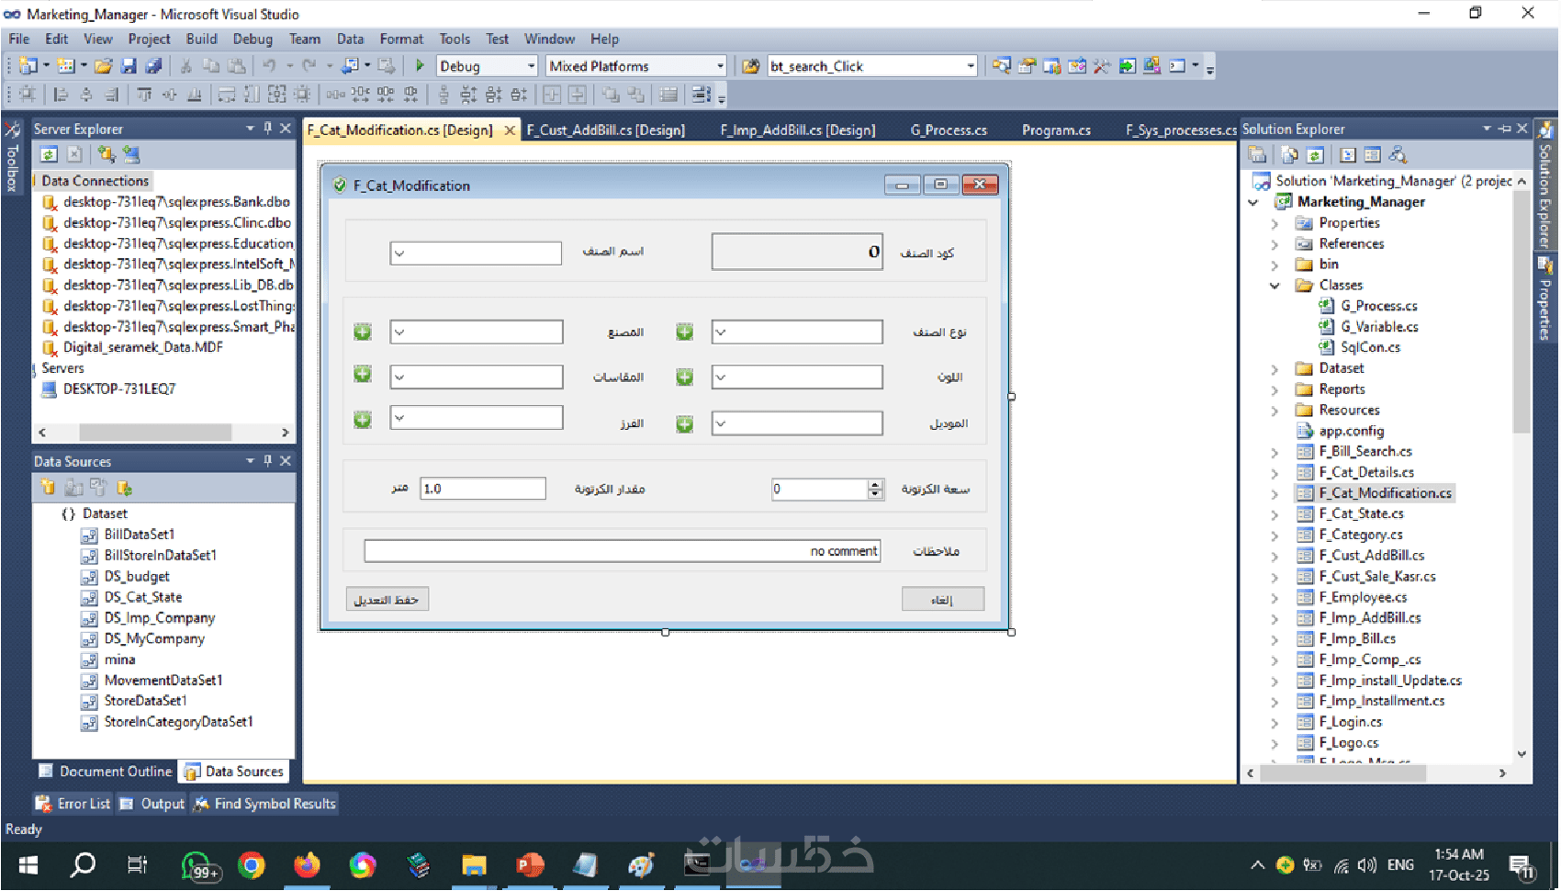This screenshot has height=891, width=1561.
Task: Click the حفظ التعديل save button
Action: [387, 600]
